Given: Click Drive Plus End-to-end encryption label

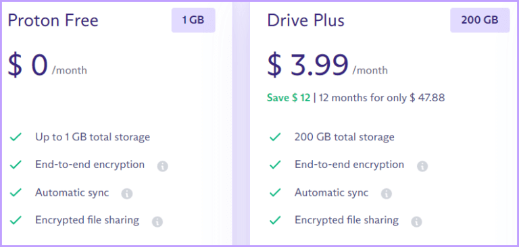Looking at the screenshot, I should tap(349, 165).
